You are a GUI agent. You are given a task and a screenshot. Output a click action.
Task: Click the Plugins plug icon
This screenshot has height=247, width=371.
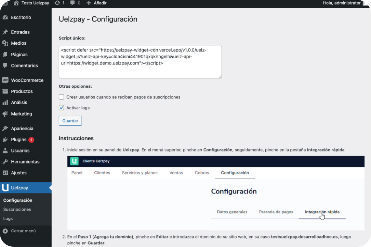(x=5, y=140)
